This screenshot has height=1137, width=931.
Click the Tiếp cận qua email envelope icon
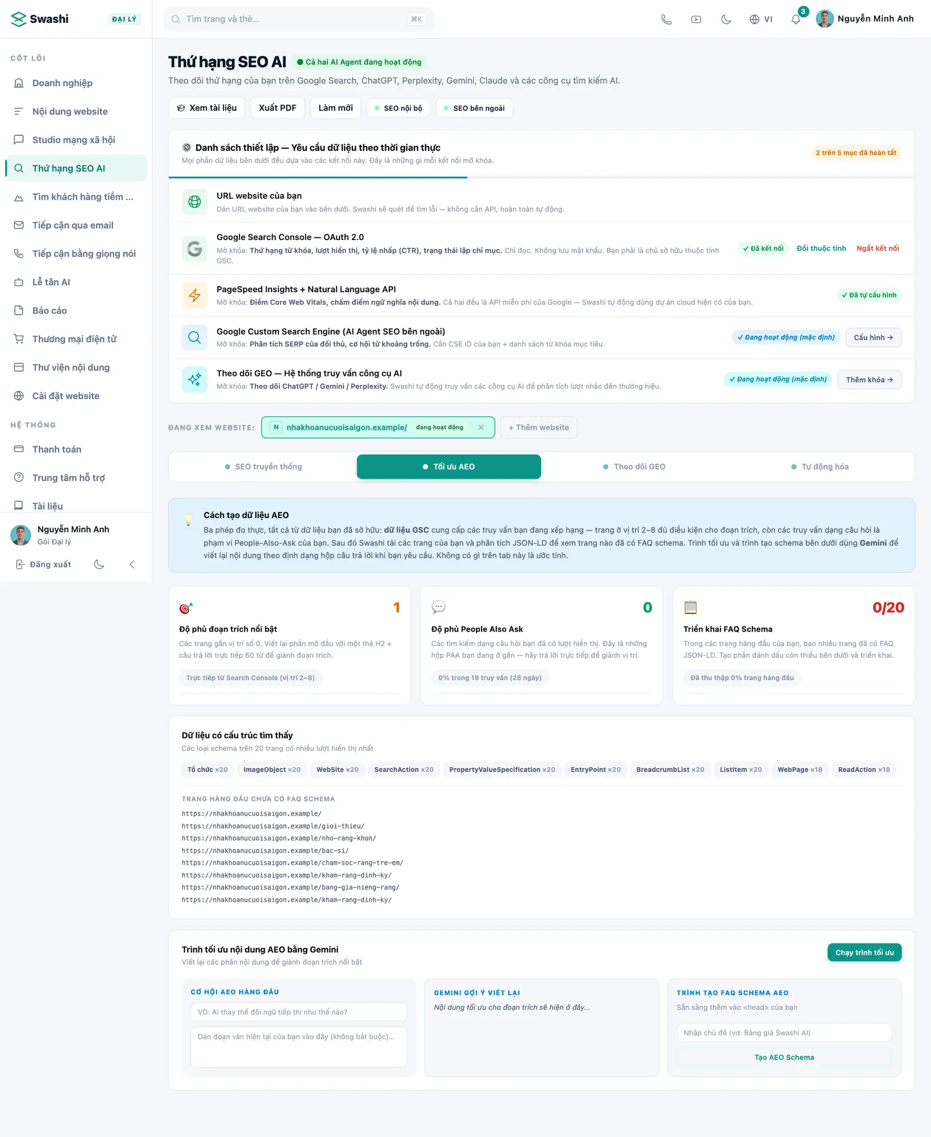point(19,225)
